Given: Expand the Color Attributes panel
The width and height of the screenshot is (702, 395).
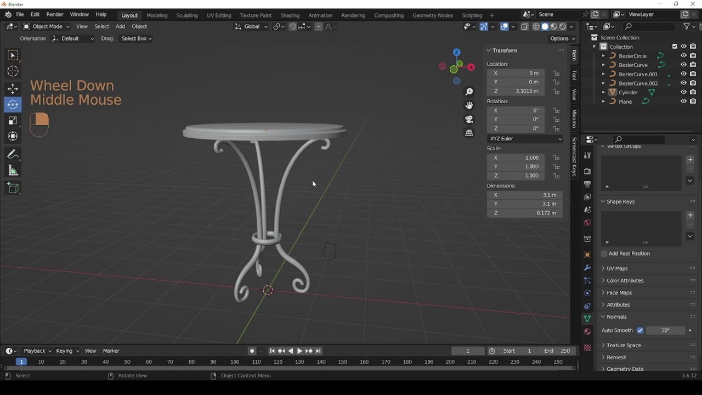Looking at the screenshot, I should pos(625,280).
